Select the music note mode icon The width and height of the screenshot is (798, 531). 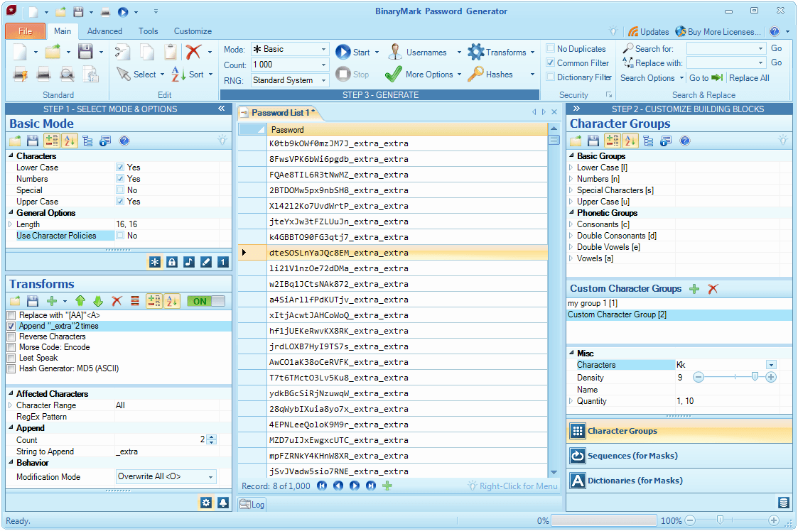[189, 262]
